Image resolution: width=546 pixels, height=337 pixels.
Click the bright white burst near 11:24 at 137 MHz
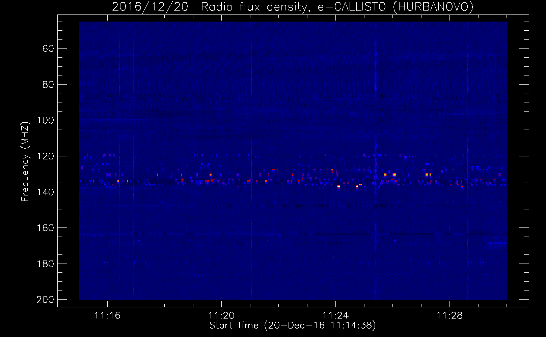click(x=339, y=186)
